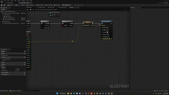The width and height of the screenshot is (169, 95).
Task: Focus the My Blueprint search field
Action: [15, 51]
